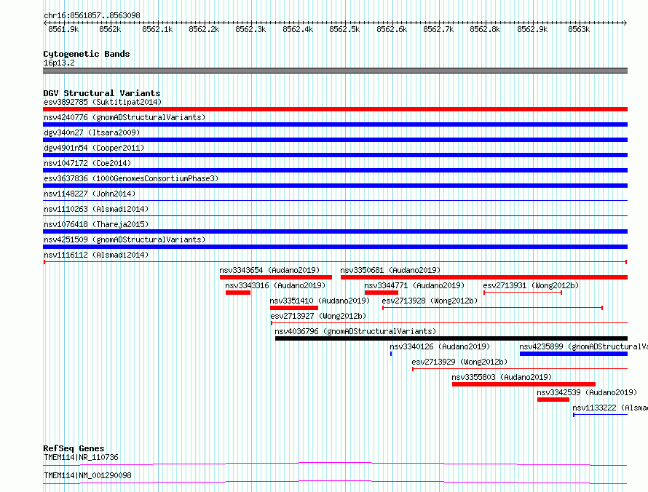Select the blue bar of nsv1076418
The height and width of the screenshot is (492, 648).
(335, 231)
